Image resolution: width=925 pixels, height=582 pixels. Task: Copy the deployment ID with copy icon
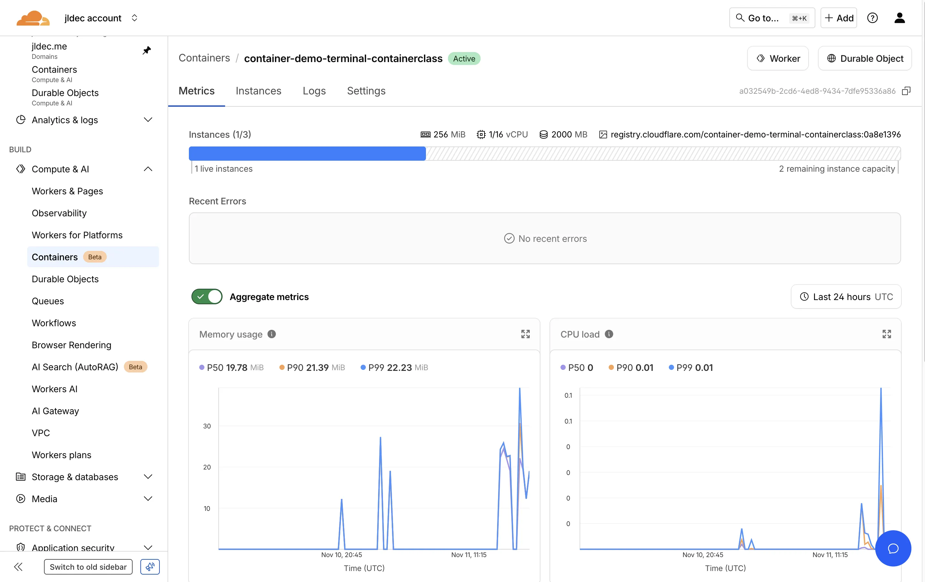click(907, 91)
